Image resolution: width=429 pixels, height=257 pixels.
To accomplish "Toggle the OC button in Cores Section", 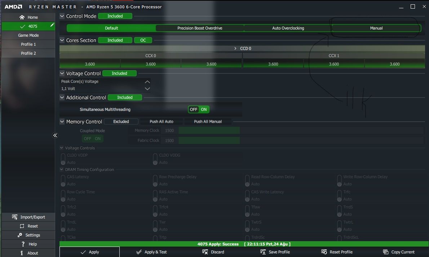I will 143,40.
